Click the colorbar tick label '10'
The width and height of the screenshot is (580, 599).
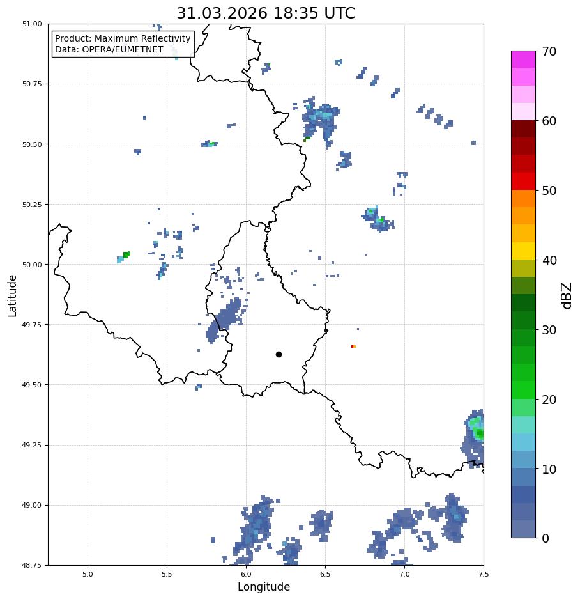[549, 469]
